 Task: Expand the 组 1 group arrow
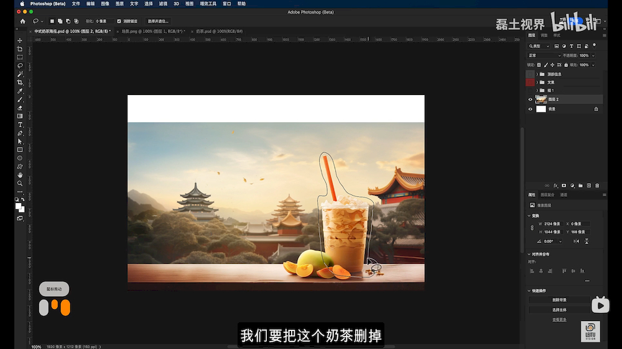pyautogui.click(x=537, y=90)
